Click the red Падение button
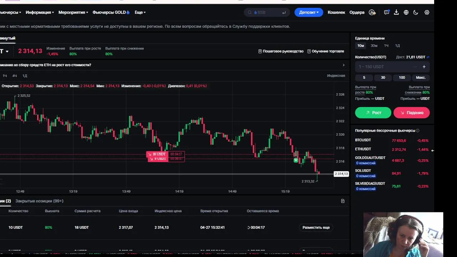The height and width of the screenshot is (257, 457). (412, 112)
